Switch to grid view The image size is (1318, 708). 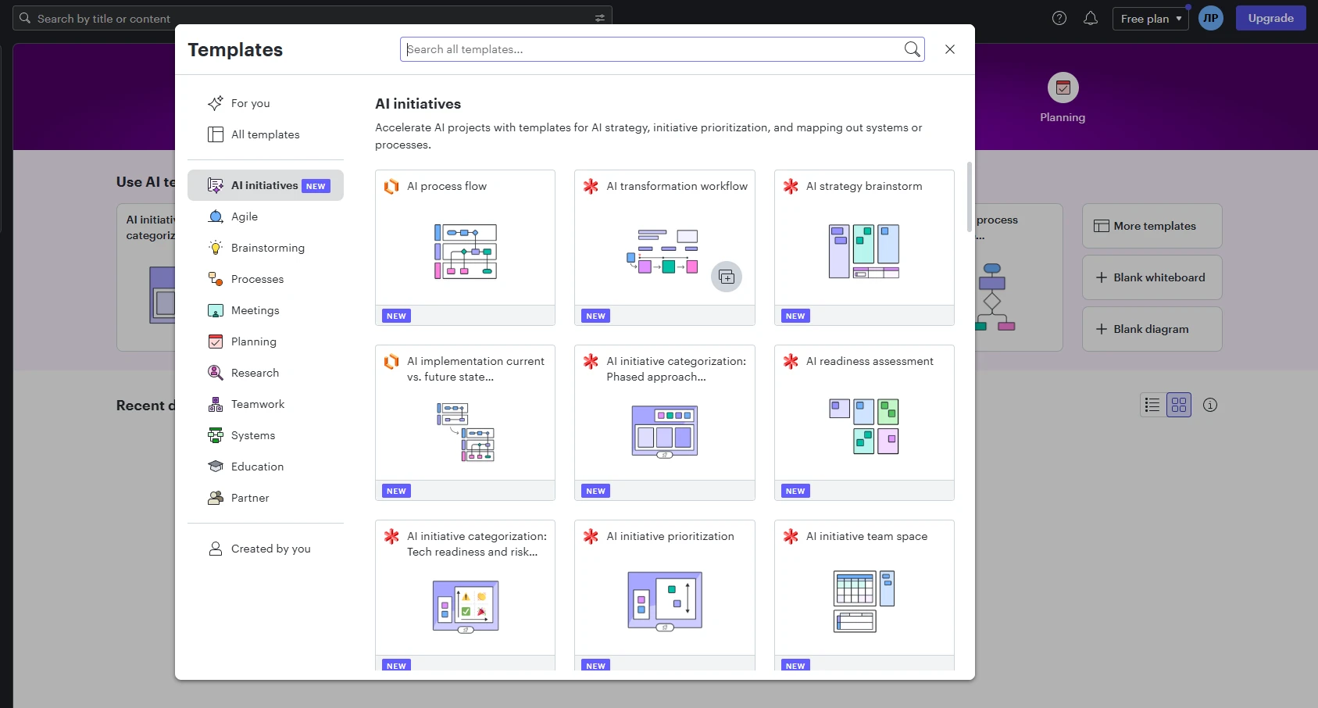tap(1179, 405)
